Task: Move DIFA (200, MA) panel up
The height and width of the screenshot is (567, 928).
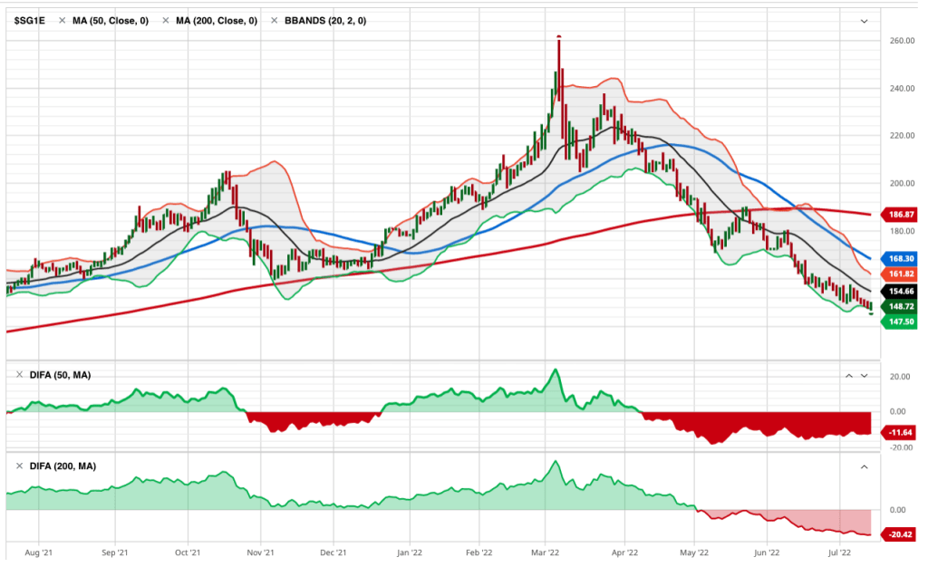Action: (864, 466)
